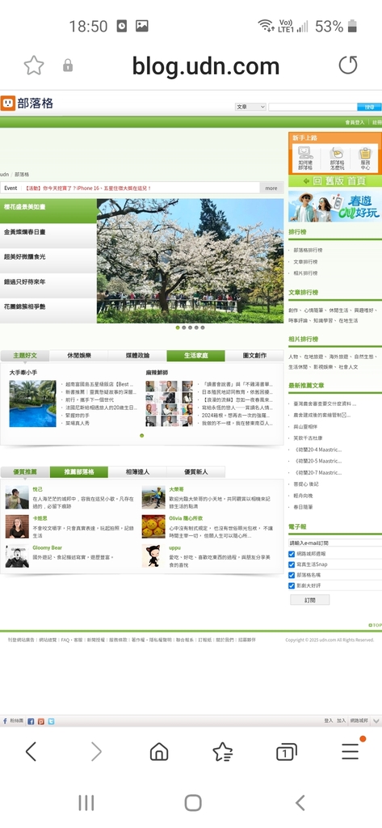
Task: Select the 相簿達人 tab
Action: [x=137, y=471]
